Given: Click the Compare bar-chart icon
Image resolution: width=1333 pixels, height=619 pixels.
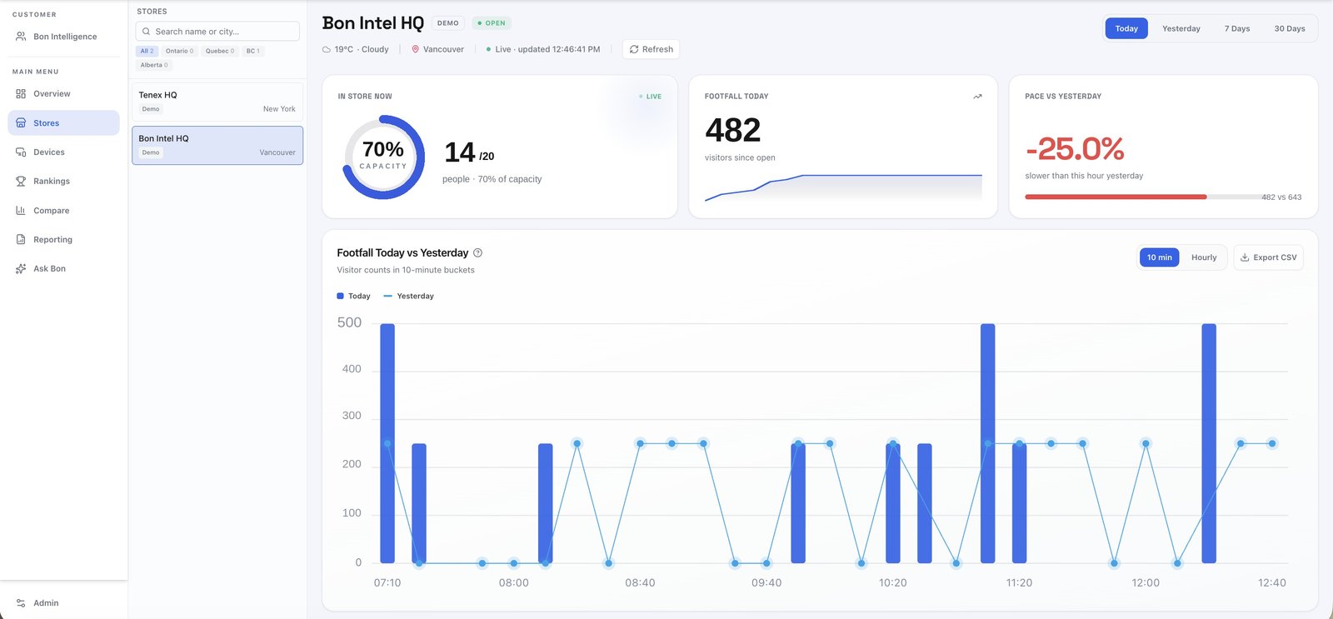Looking at the screenshot, I should (21, 211).
